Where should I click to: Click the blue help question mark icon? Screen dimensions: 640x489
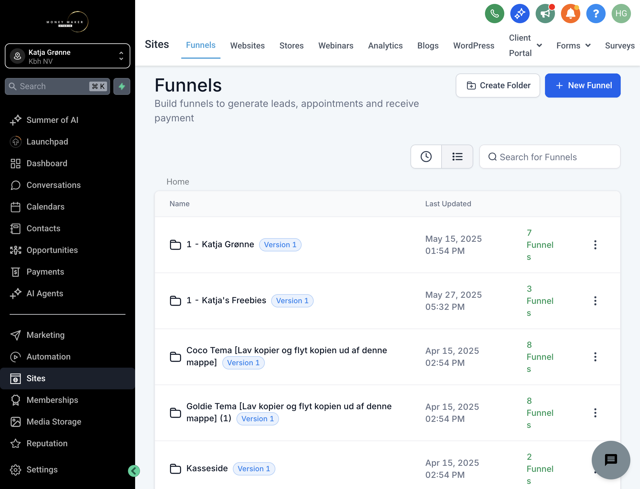(596, 14)
